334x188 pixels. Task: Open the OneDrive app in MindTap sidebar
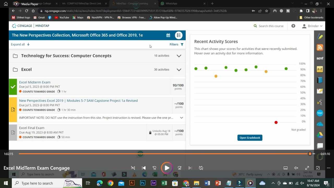pyautogui.click(x=320, y=124)
